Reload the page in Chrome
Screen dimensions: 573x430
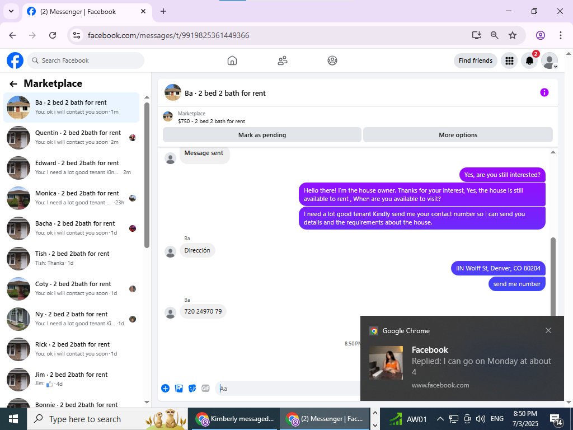pyautogui.click(x=53, y=35)
